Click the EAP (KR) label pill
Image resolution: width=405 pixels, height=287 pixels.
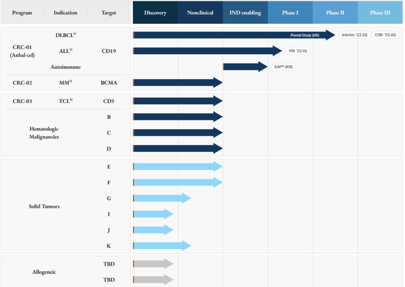point(283,67)
